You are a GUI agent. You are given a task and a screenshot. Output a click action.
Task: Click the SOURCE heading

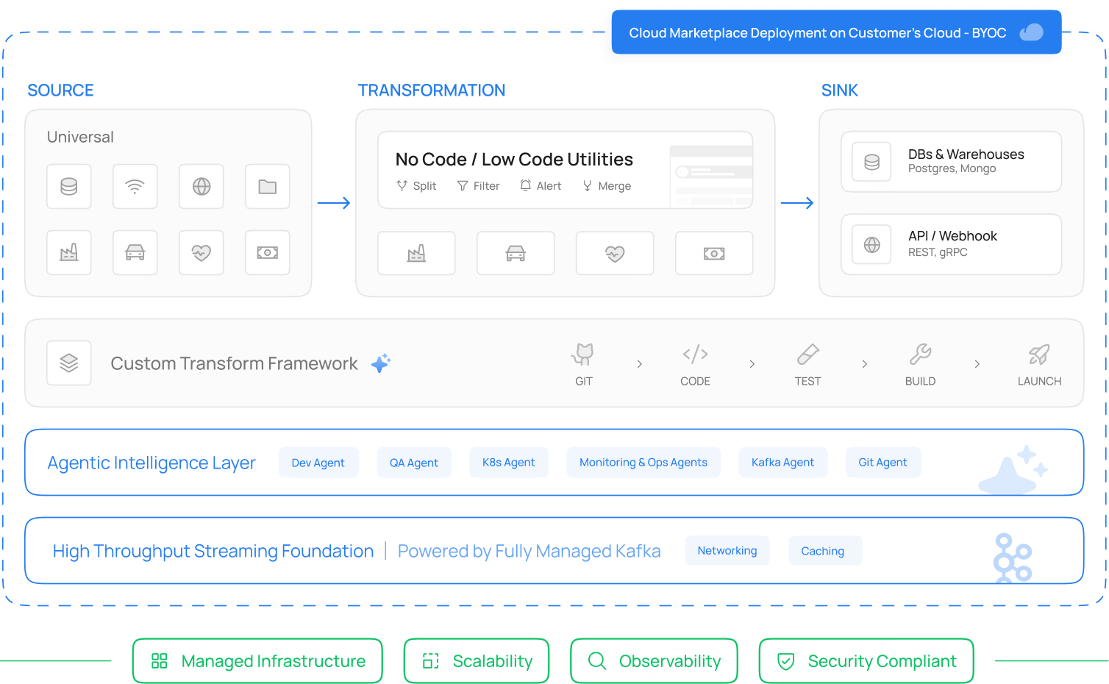pos(60,90)
